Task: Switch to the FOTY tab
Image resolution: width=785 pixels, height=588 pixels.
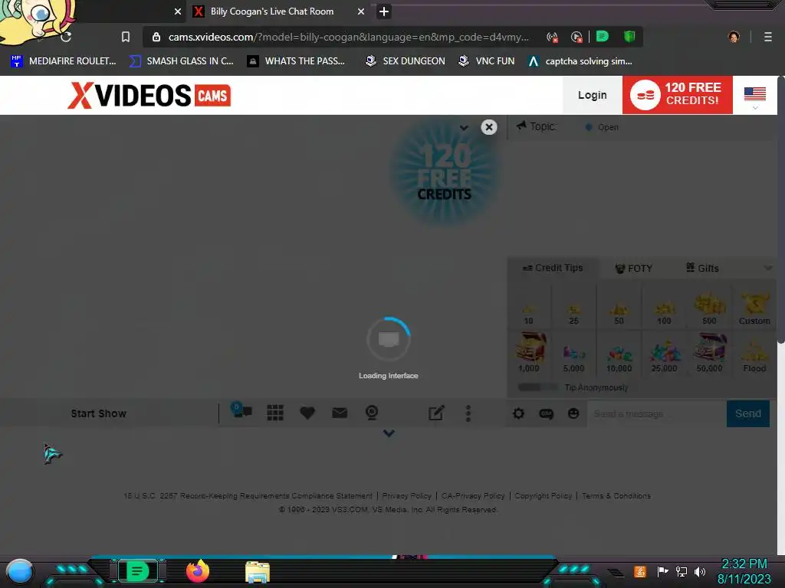Action: (x=634, y=269)
